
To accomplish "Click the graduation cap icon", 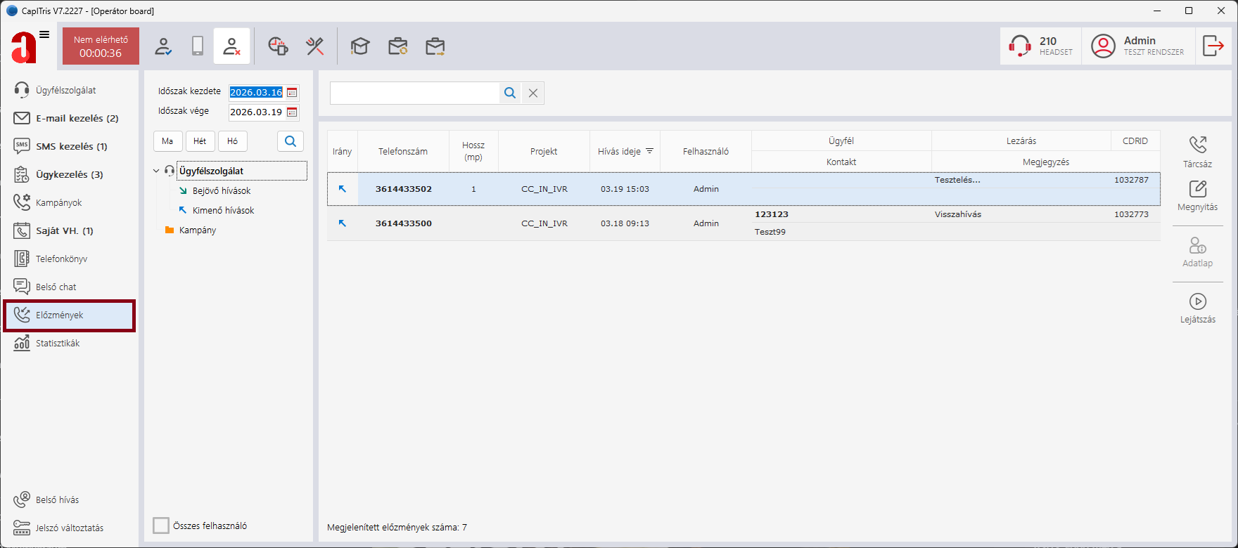I will 360,46.
